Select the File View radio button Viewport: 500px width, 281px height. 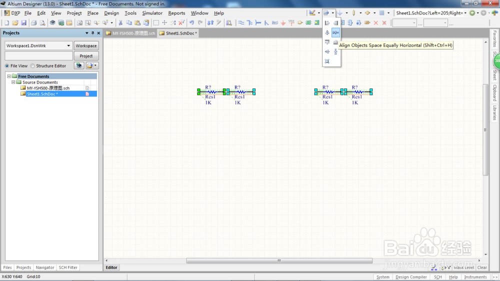(6, 65)
